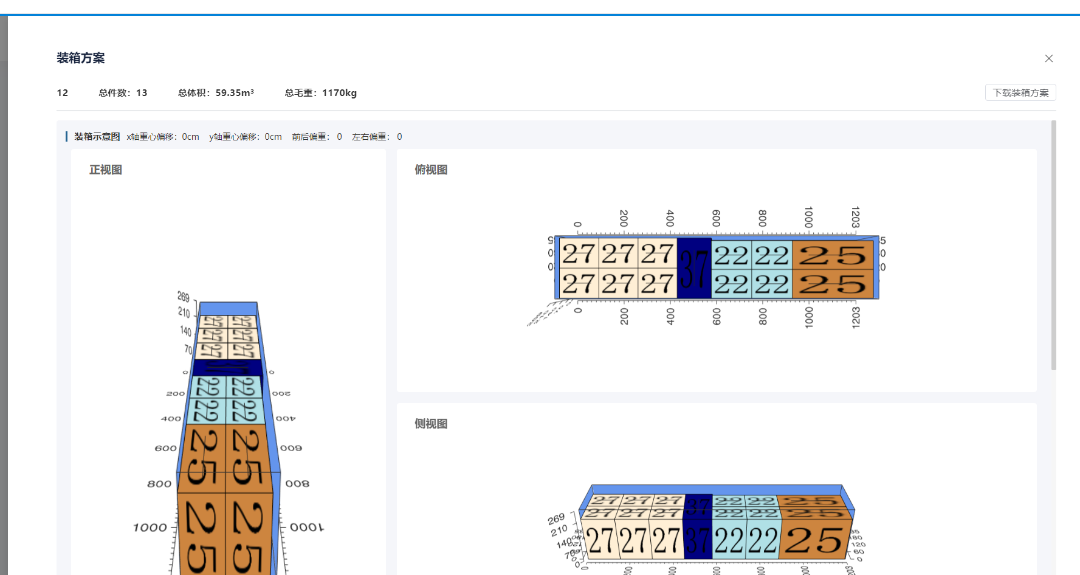Click the 正视图 panel heading
The height and width of the screenshot is (575, 1080).
106,170
